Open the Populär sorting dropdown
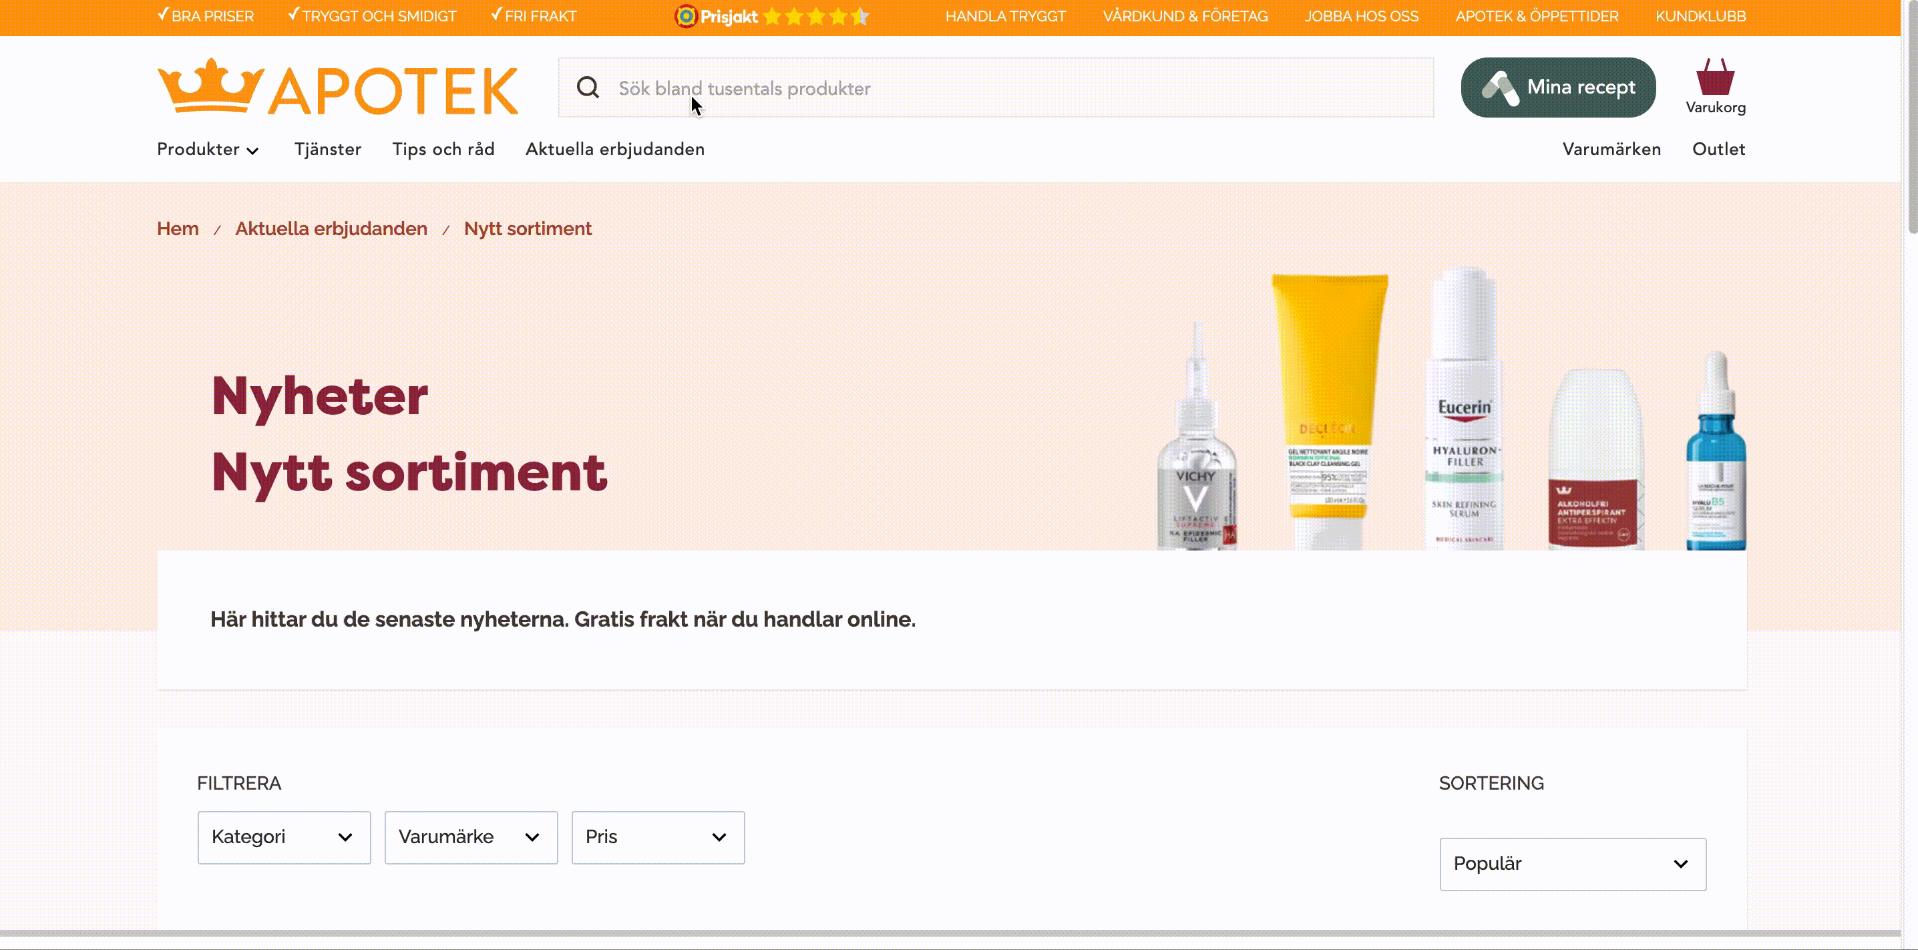 (1573, 864)
